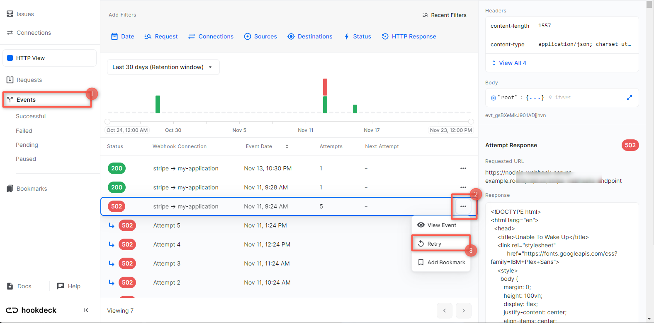
Task: Open the HTTP View item in sidebar
Action: (x=50, y=58)
